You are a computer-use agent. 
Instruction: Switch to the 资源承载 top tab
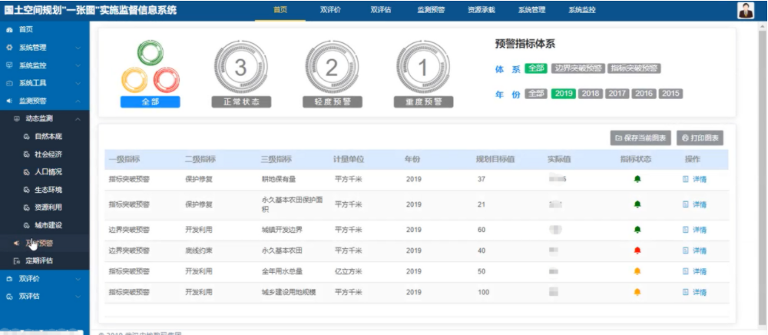[481, 10]
